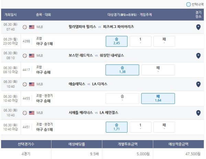
Task: Deselect 승 2.45 for game 4398
Action: pos(116,41)
